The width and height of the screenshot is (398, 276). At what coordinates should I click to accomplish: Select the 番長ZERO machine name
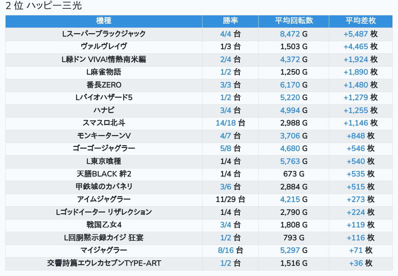[x=104, y=85]
